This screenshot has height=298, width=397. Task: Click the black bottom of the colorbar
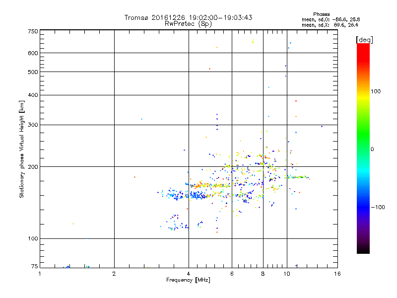[x=363, y=250]
